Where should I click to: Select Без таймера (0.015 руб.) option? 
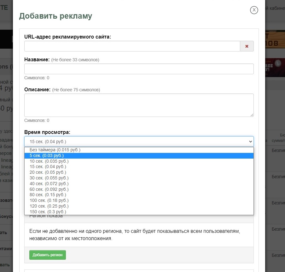tap(55, 150)
